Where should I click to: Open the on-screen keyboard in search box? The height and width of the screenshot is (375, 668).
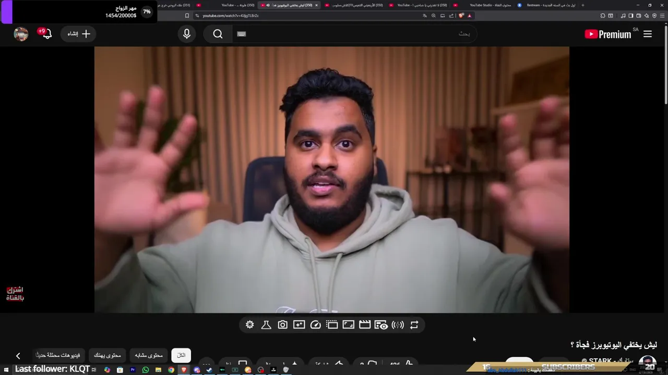pyautogui.click(x=241, y=34)
